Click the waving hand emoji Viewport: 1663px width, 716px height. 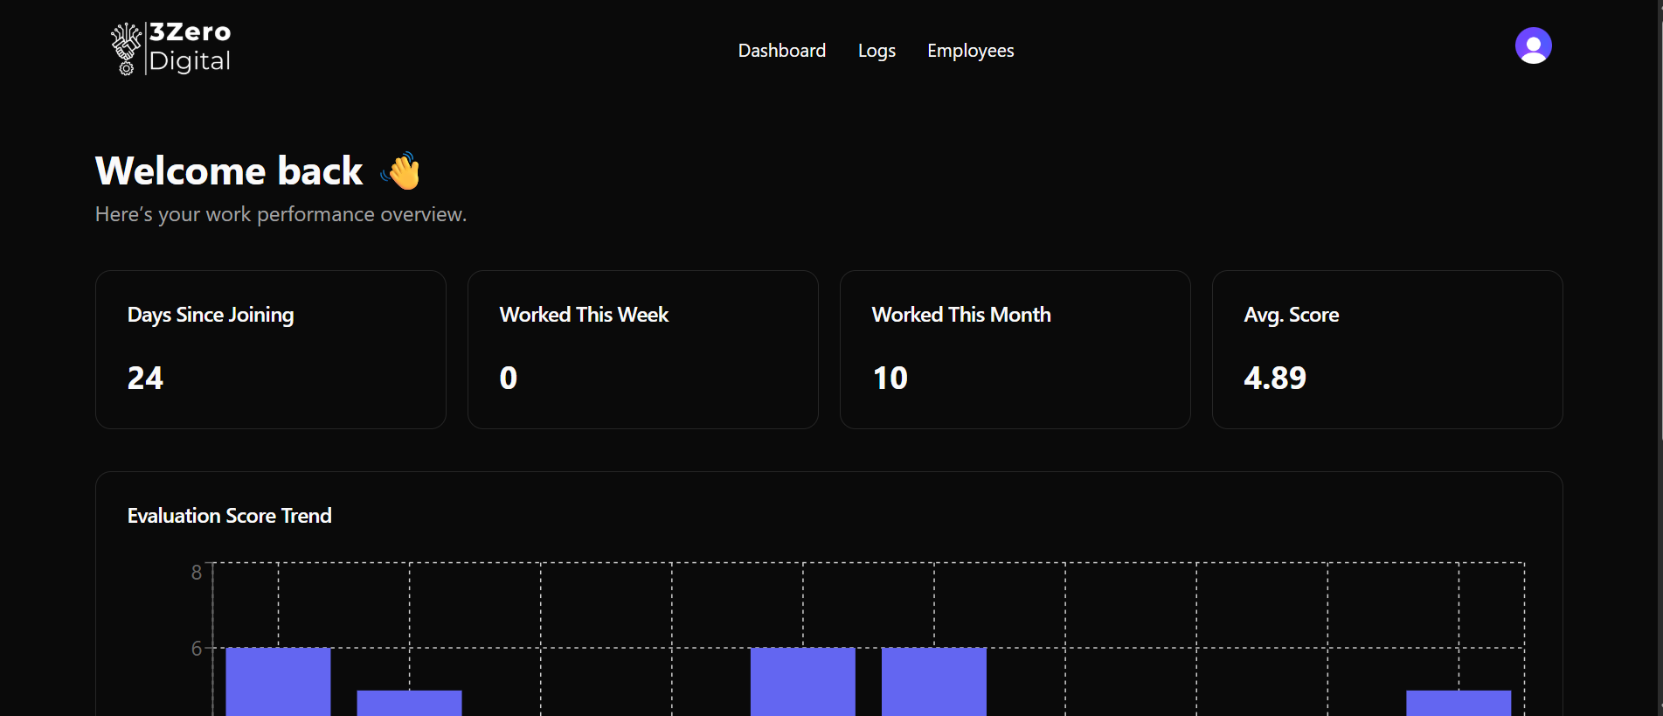[x=401, y=170]
